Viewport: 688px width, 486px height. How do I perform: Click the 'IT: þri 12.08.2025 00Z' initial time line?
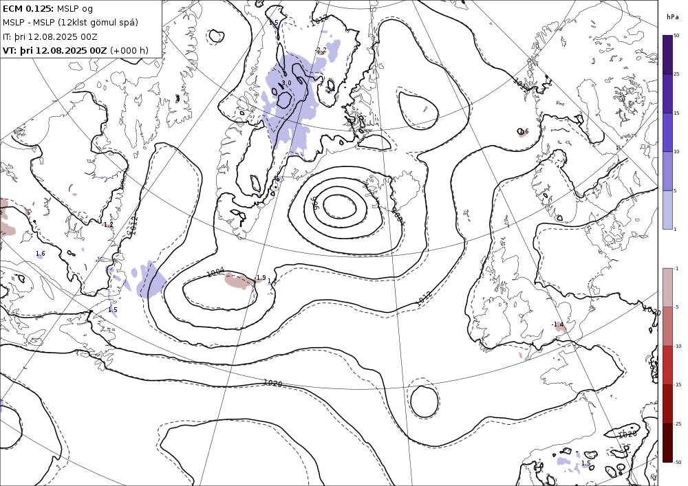(x=50, y=36)
